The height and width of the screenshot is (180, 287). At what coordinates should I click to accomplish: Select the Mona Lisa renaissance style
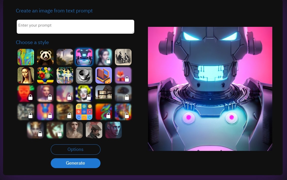click(x=26, y=75)
